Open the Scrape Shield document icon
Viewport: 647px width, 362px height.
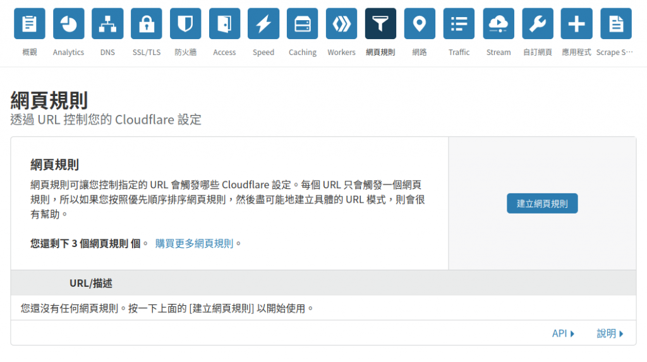[x=615, y=23]
